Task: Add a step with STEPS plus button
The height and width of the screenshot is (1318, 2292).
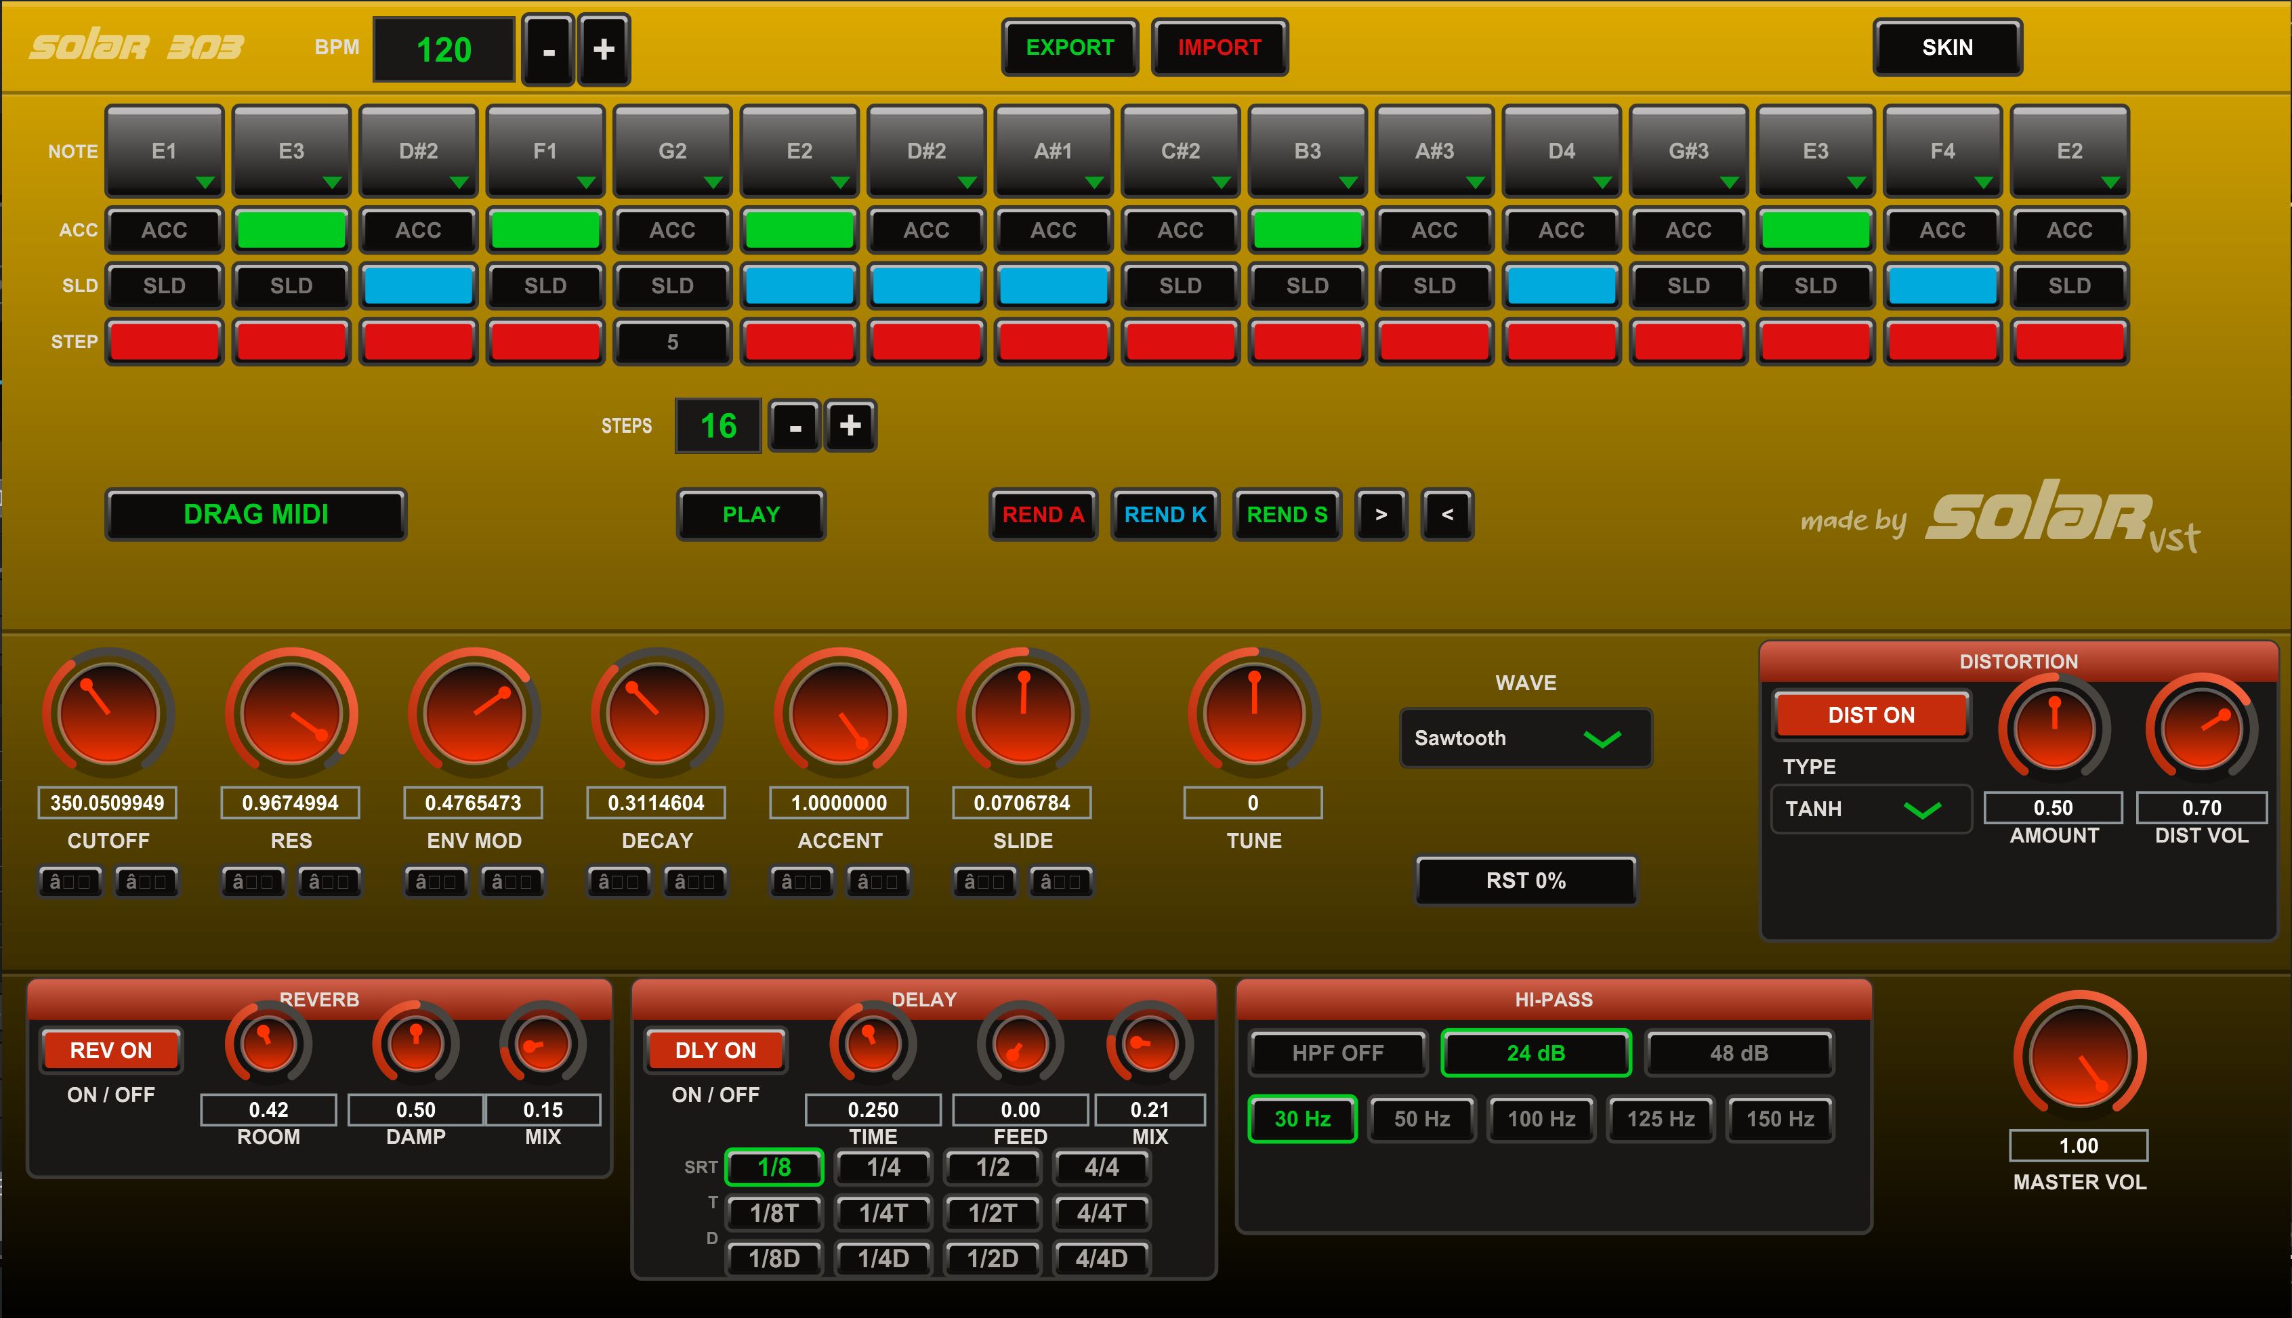Action: (850, 425)
